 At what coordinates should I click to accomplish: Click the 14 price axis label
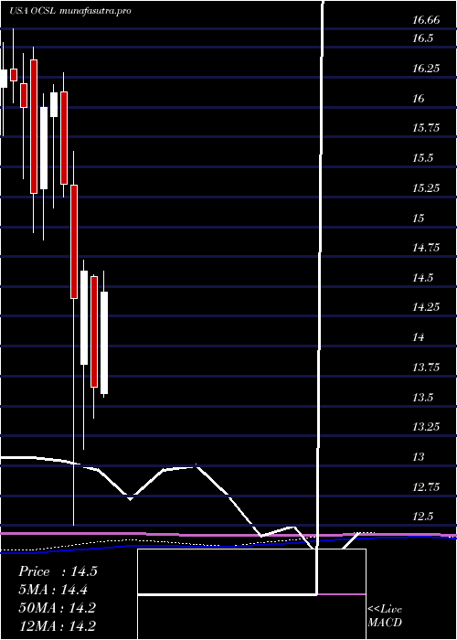coord(418,337)
